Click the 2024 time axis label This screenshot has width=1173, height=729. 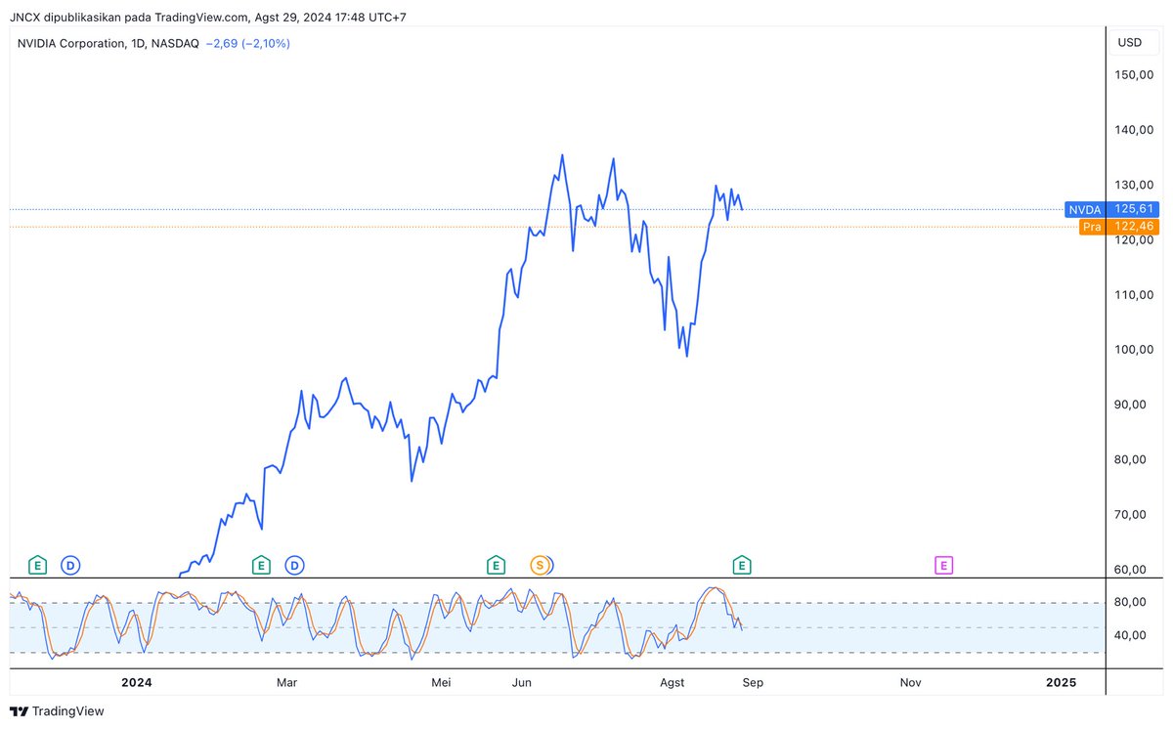pyautogui.click(x=137, y=682)
